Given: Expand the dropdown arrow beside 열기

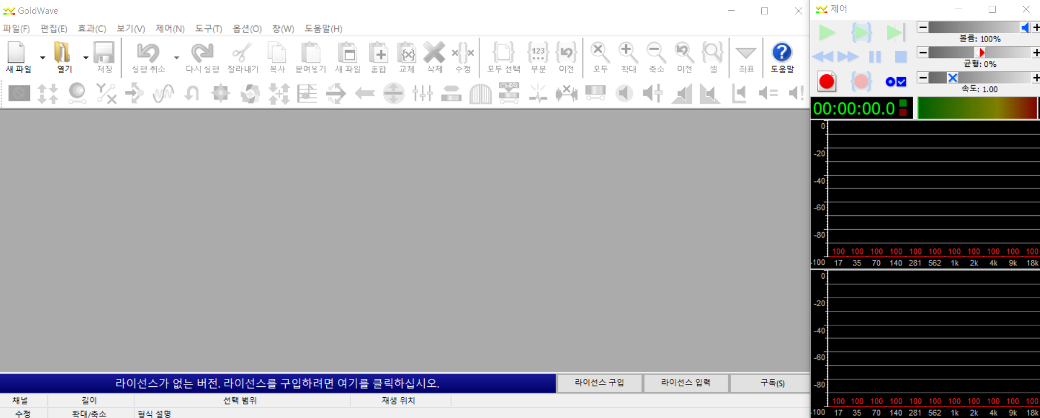Looking at the screenshot, I should [85, 58].
